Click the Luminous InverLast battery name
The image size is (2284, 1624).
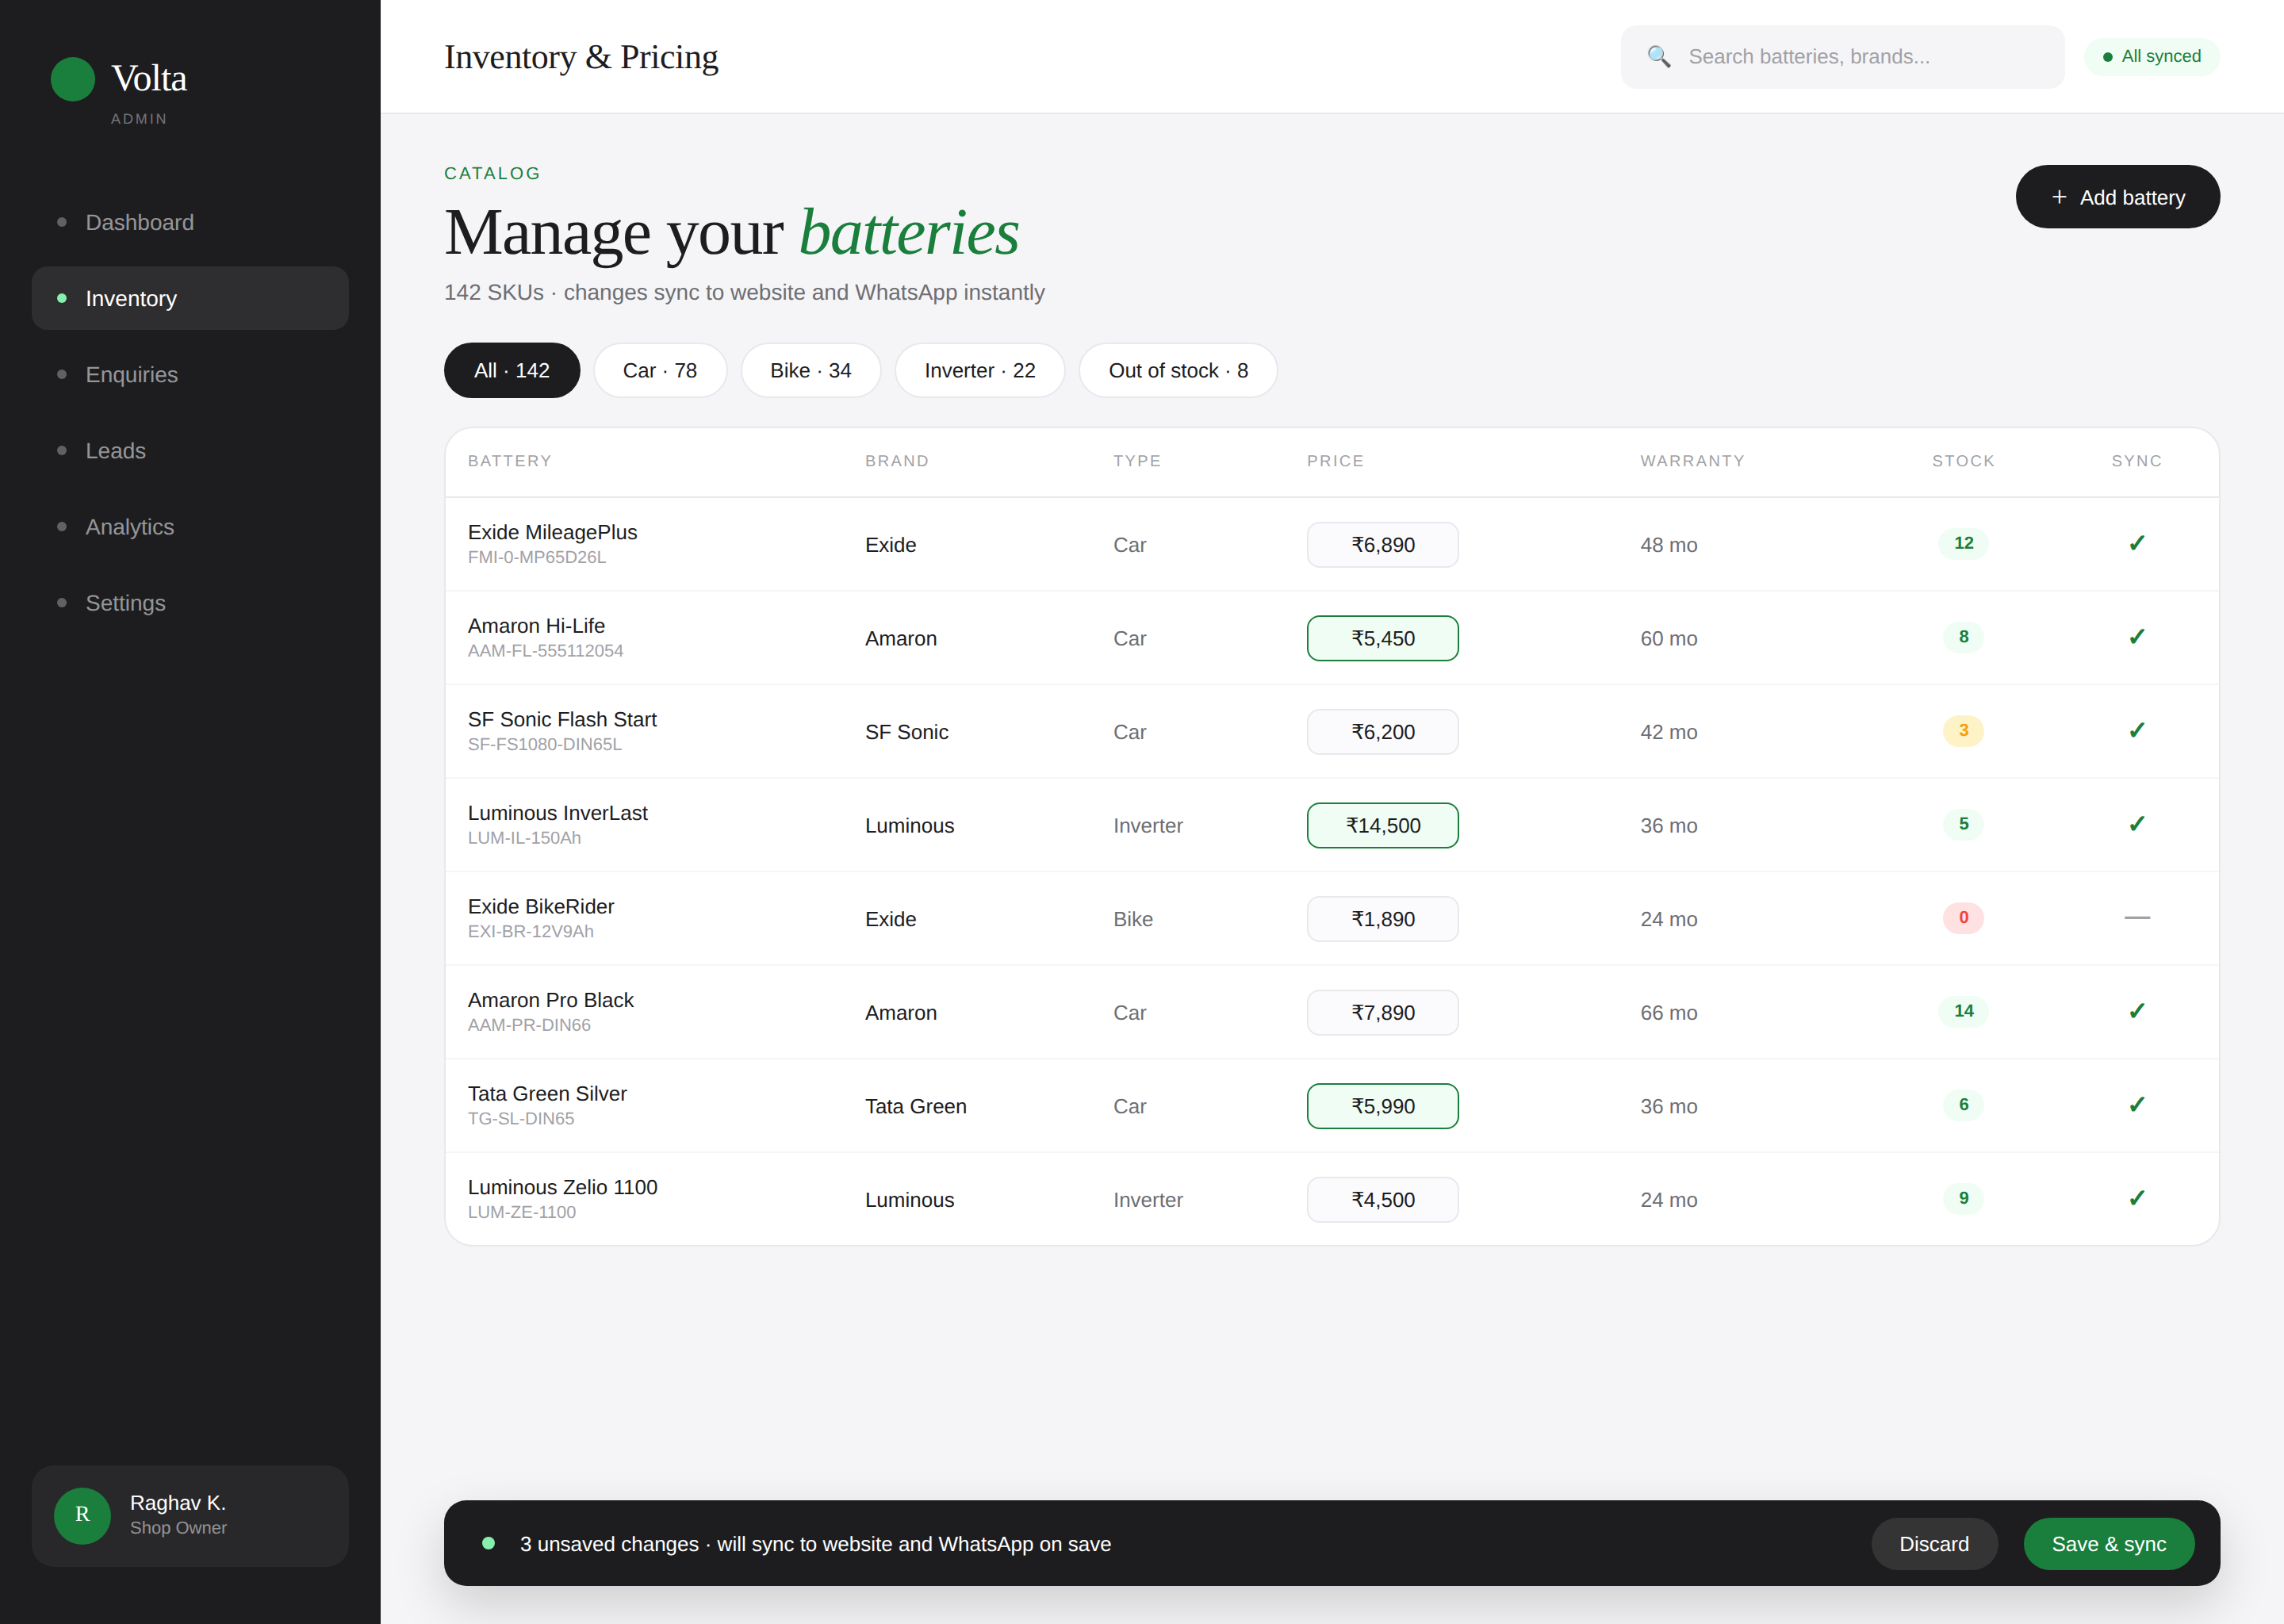point(557,813)
